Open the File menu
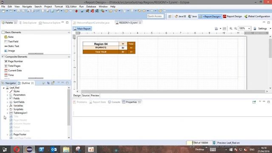272x153 pixels. coord(3,7)
